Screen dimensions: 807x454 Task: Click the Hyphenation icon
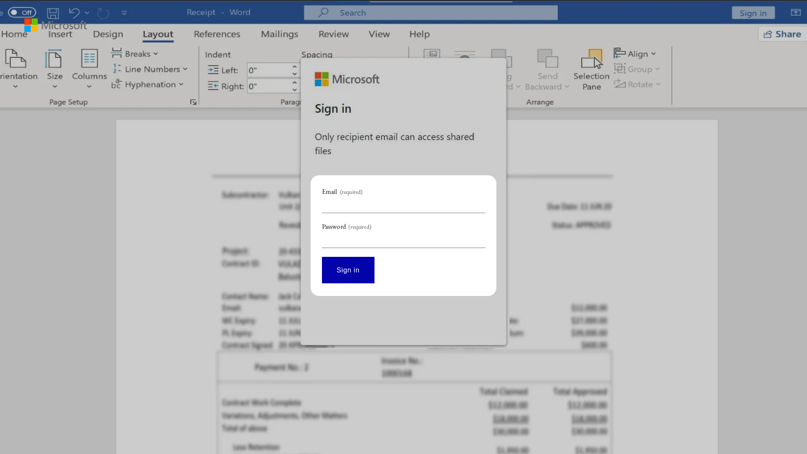point(116,84)
